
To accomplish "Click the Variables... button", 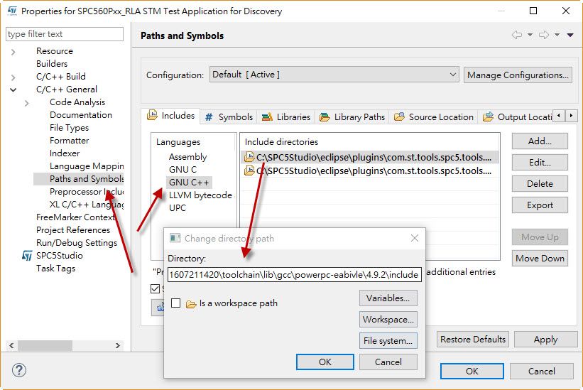I will pos(388,298).
